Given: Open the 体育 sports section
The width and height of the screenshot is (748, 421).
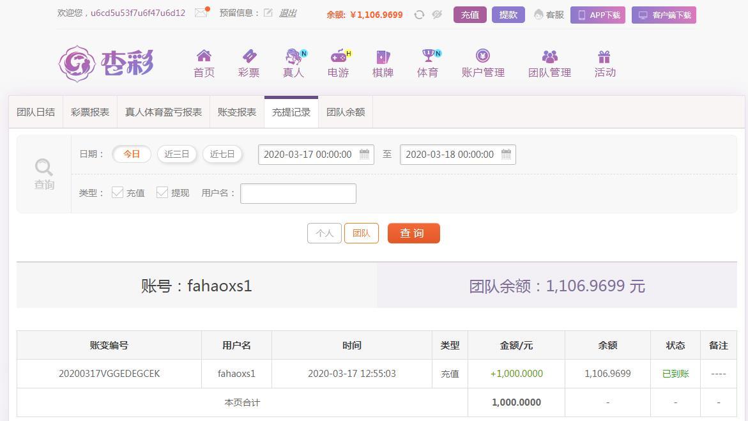Looking at the screenshot, I should click(x=427, y=62).
